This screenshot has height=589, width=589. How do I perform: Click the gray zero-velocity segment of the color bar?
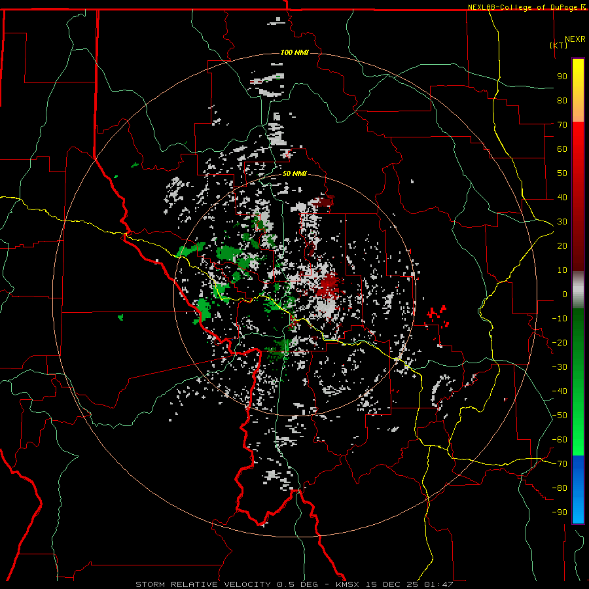[578, 290]
